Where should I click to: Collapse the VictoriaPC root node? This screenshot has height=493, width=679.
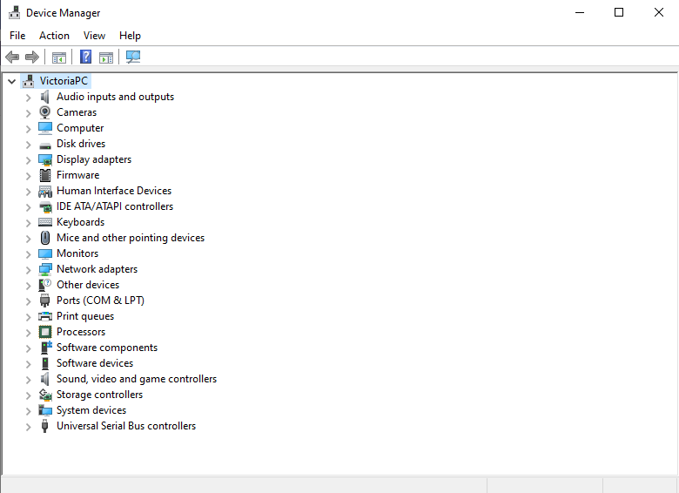(x=11, y=81)
